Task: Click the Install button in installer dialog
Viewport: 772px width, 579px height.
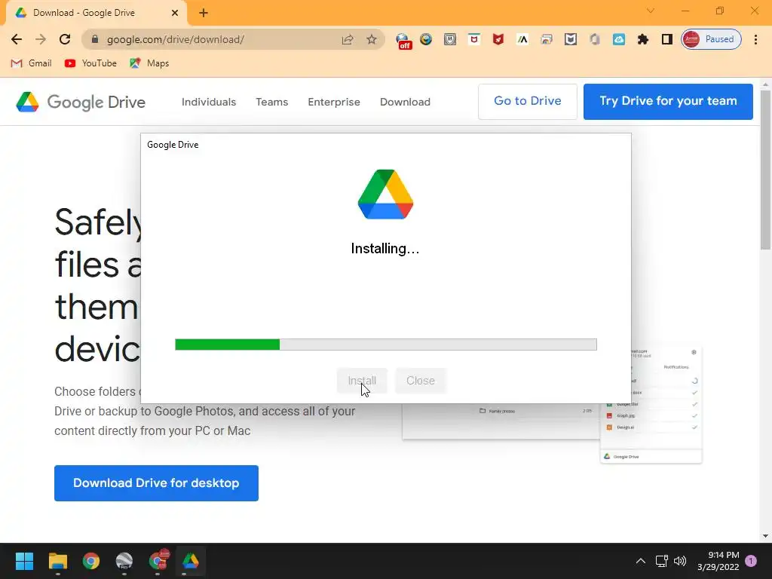Action: [362, 381]
